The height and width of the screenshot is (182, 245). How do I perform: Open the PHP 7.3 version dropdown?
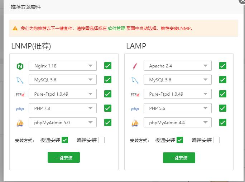point(63,108)
